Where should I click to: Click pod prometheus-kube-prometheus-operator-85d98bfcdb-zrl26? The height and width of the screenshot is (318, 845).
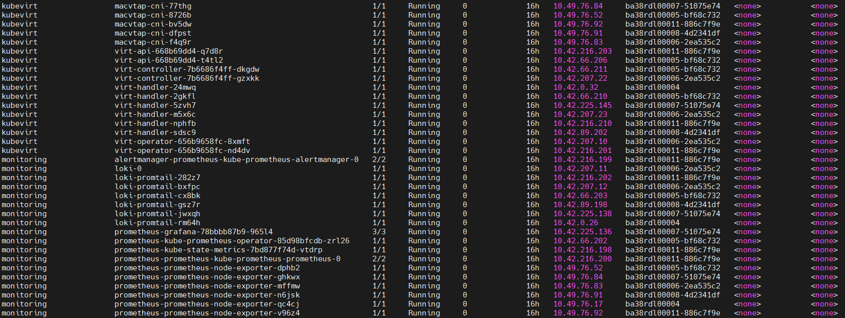[232, 241]
